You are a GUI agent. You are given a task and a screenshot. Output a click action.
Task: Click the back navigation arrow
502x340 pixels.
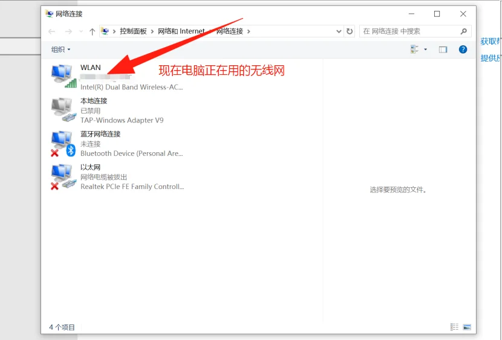pyautogui.click(x=52, y=31)
